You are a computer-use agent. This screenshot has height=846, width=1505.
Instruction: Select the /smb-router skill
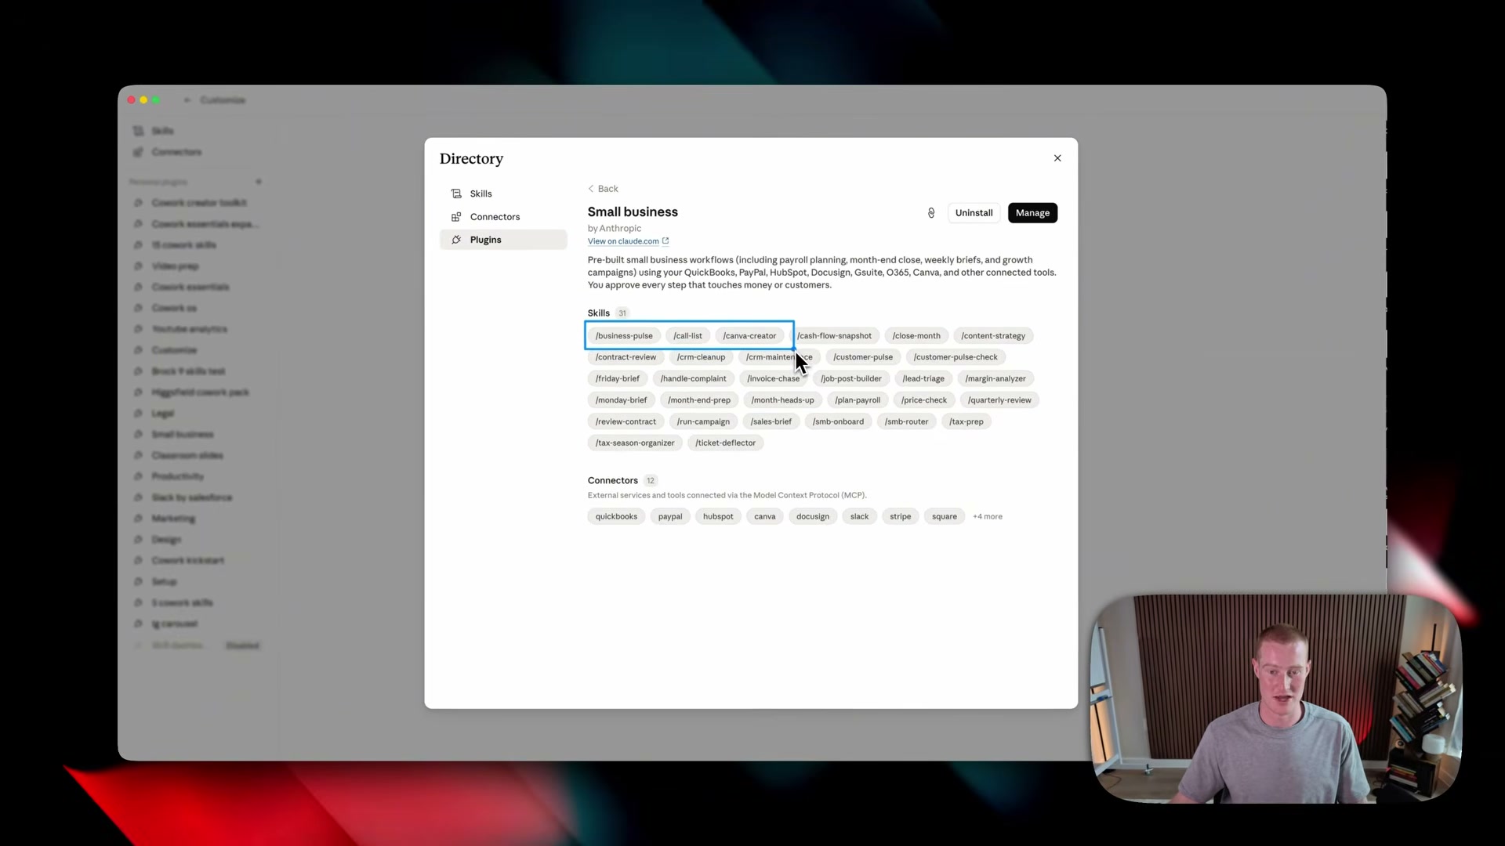coord(906,422)
